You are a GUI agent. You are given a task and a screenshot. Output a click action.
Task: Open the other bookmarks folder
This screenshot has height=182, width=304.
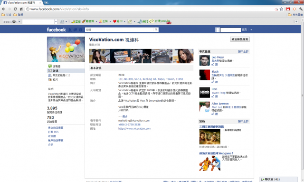click(295, 15)
